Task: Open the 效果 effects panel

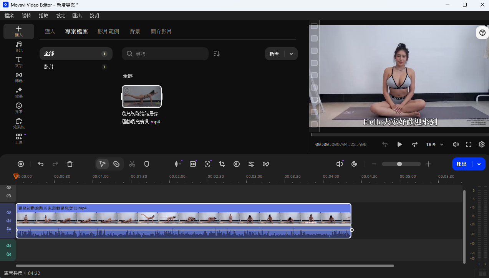Action: coord(19,93)
